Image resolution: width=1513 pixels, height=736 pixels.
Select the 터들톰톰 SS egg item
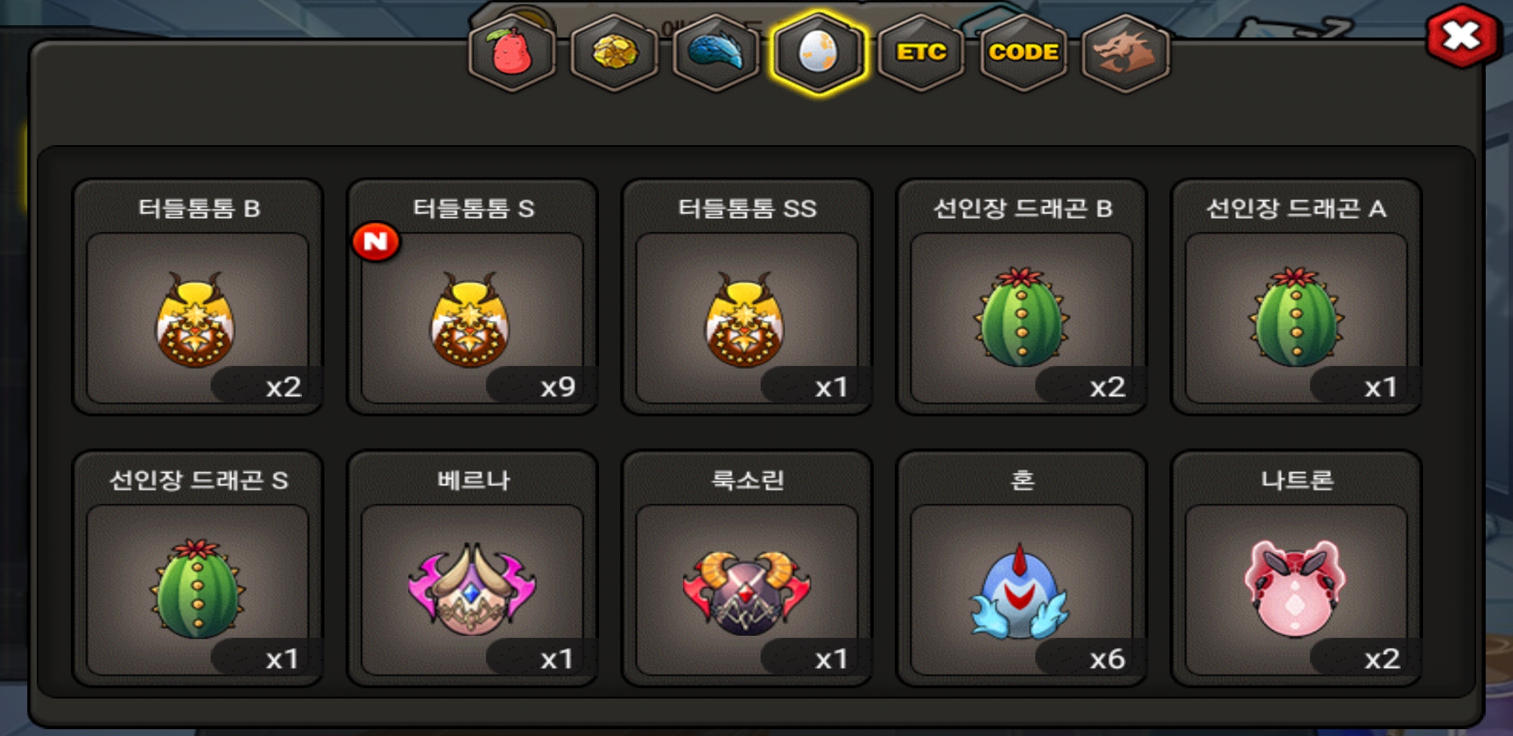[747, 296]
